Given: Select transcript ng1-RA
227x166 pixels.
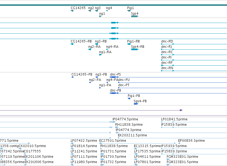Looking at the screenshot, I should (105, 52).
